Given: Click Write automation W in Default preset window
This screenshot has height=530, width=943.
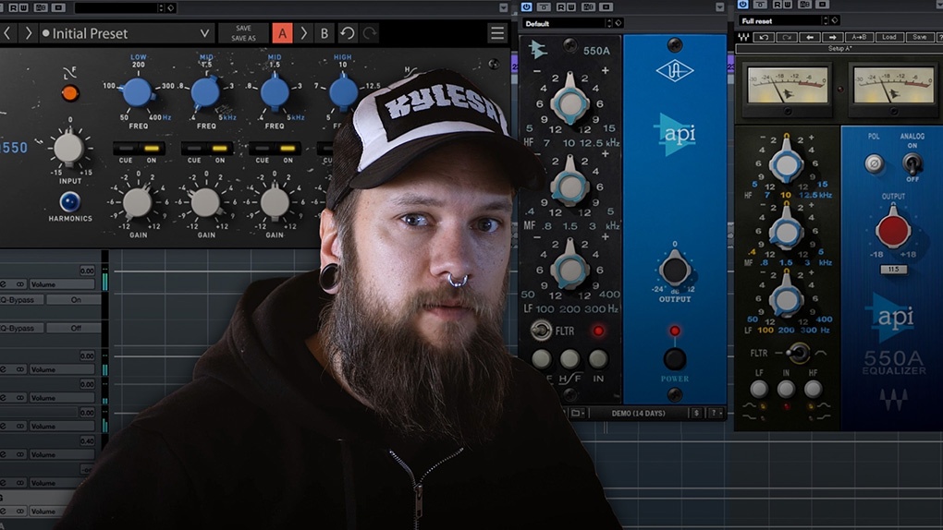Looking at the screenshot, I should click(x=569, y=6).
